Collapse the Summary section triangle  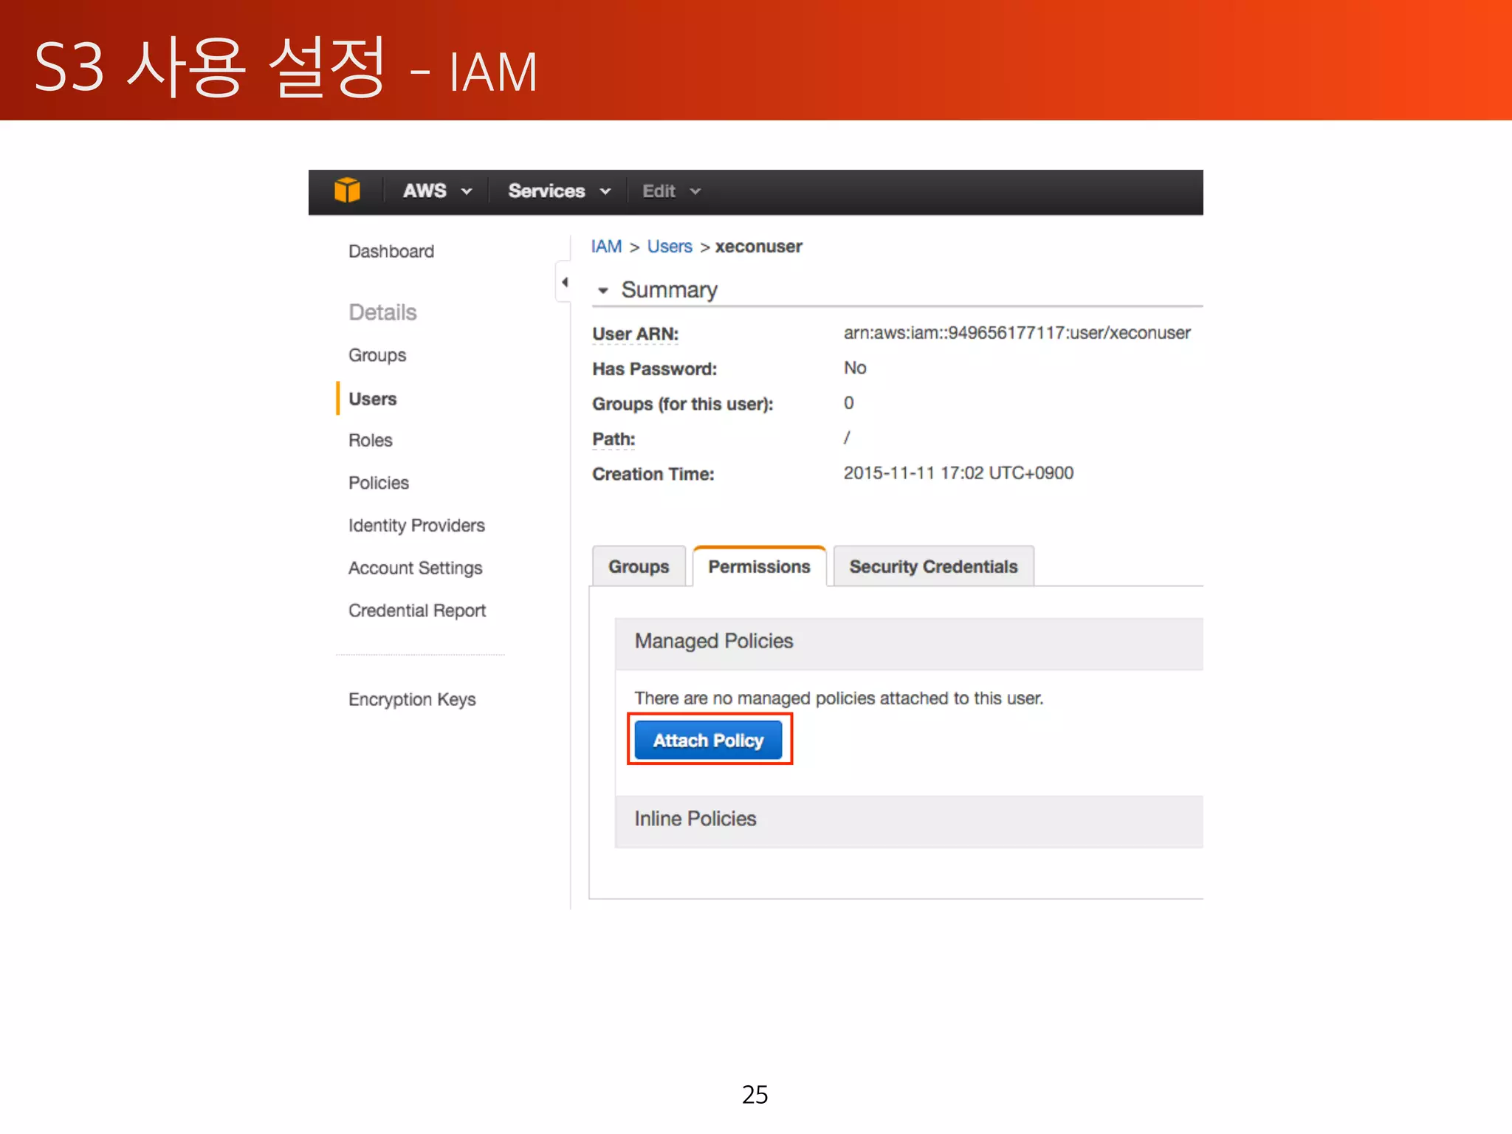pos(603,291)
